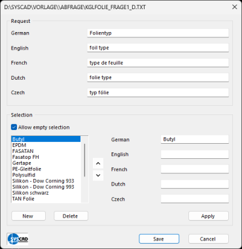The width and height of the screenshot is (242, 249).
Task: Click the empty French selection field
Action: [195, 169]
